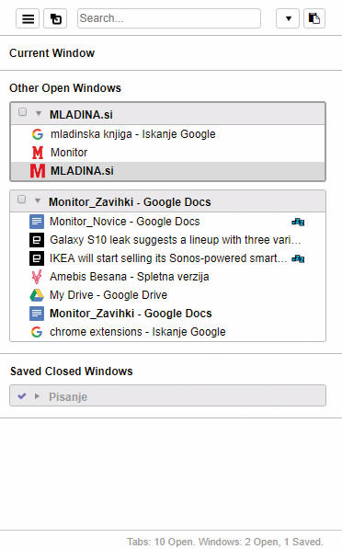This screenshot has height=549, width=342.
Task: Click sleeping tab icon beside Monitor_Novice
Action: click(298, 222)
